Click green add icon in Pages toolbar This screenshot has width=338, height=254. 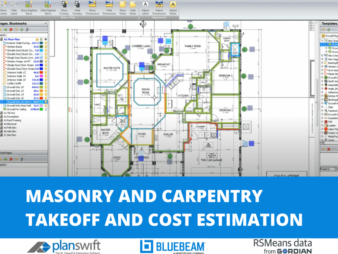pos(6,29)
